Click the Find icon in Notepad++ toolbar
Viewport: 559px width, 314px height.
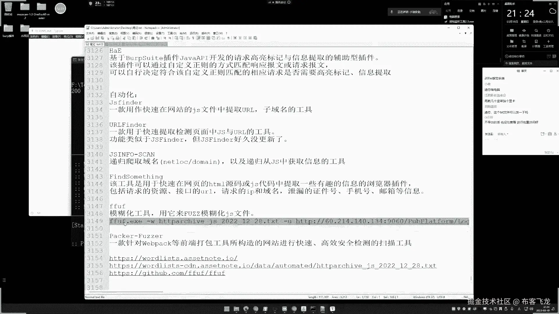click(x=153, y=38)
